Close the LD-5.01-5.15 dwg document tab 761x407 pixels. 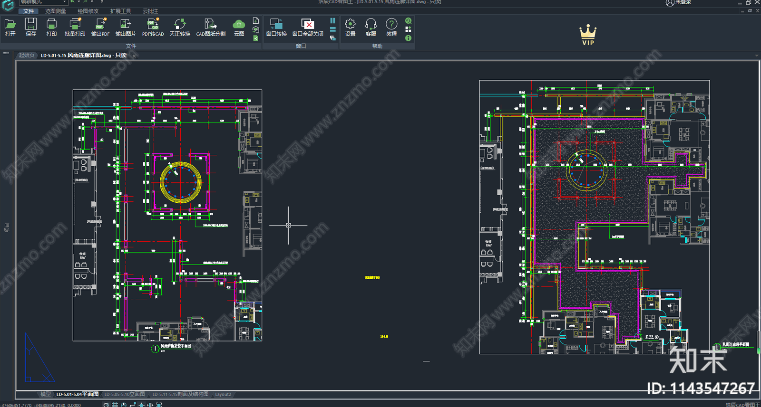click(x=135, y=56)
